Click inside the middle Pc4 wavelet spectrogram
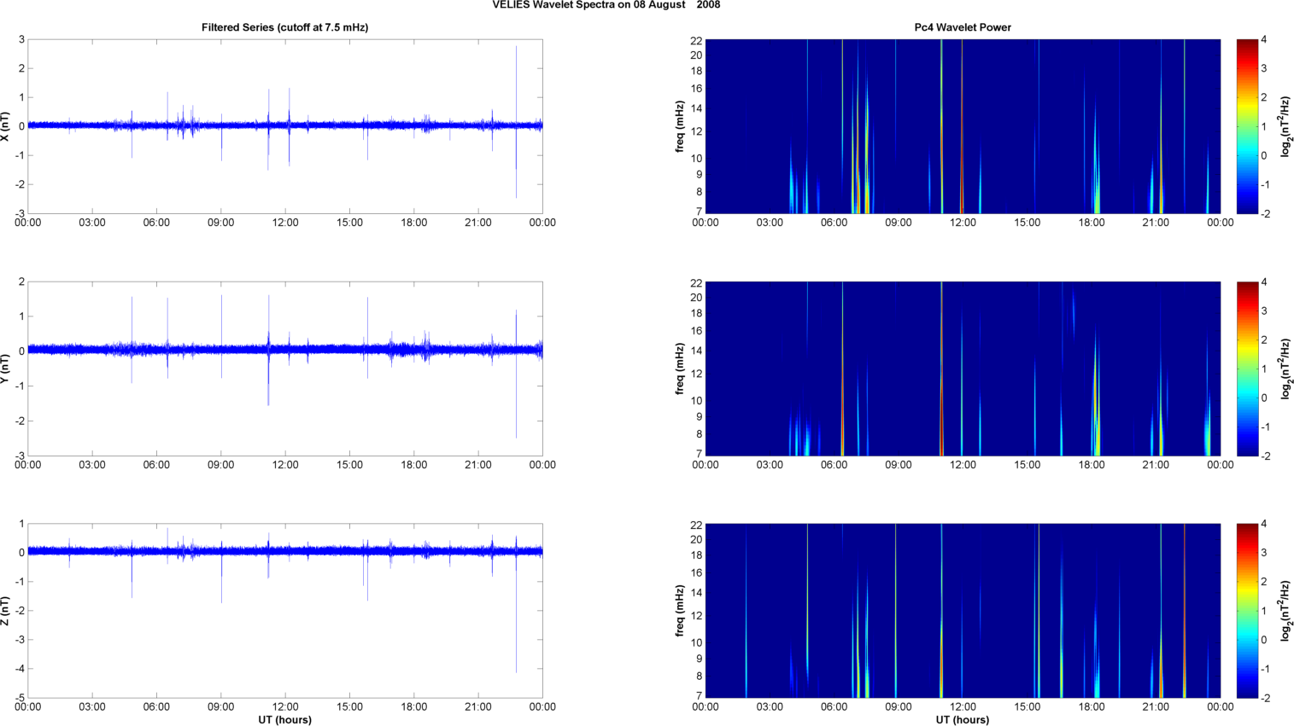This screenshot has height=726, width=1294. (x=963, y=369)
